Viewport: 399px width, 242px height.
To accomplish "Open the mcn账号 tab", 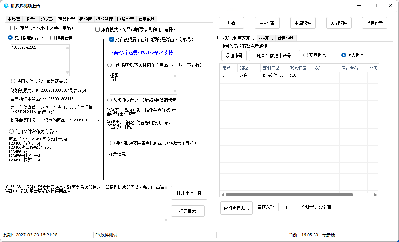I will pyautogui.click(x=266, y=38).
